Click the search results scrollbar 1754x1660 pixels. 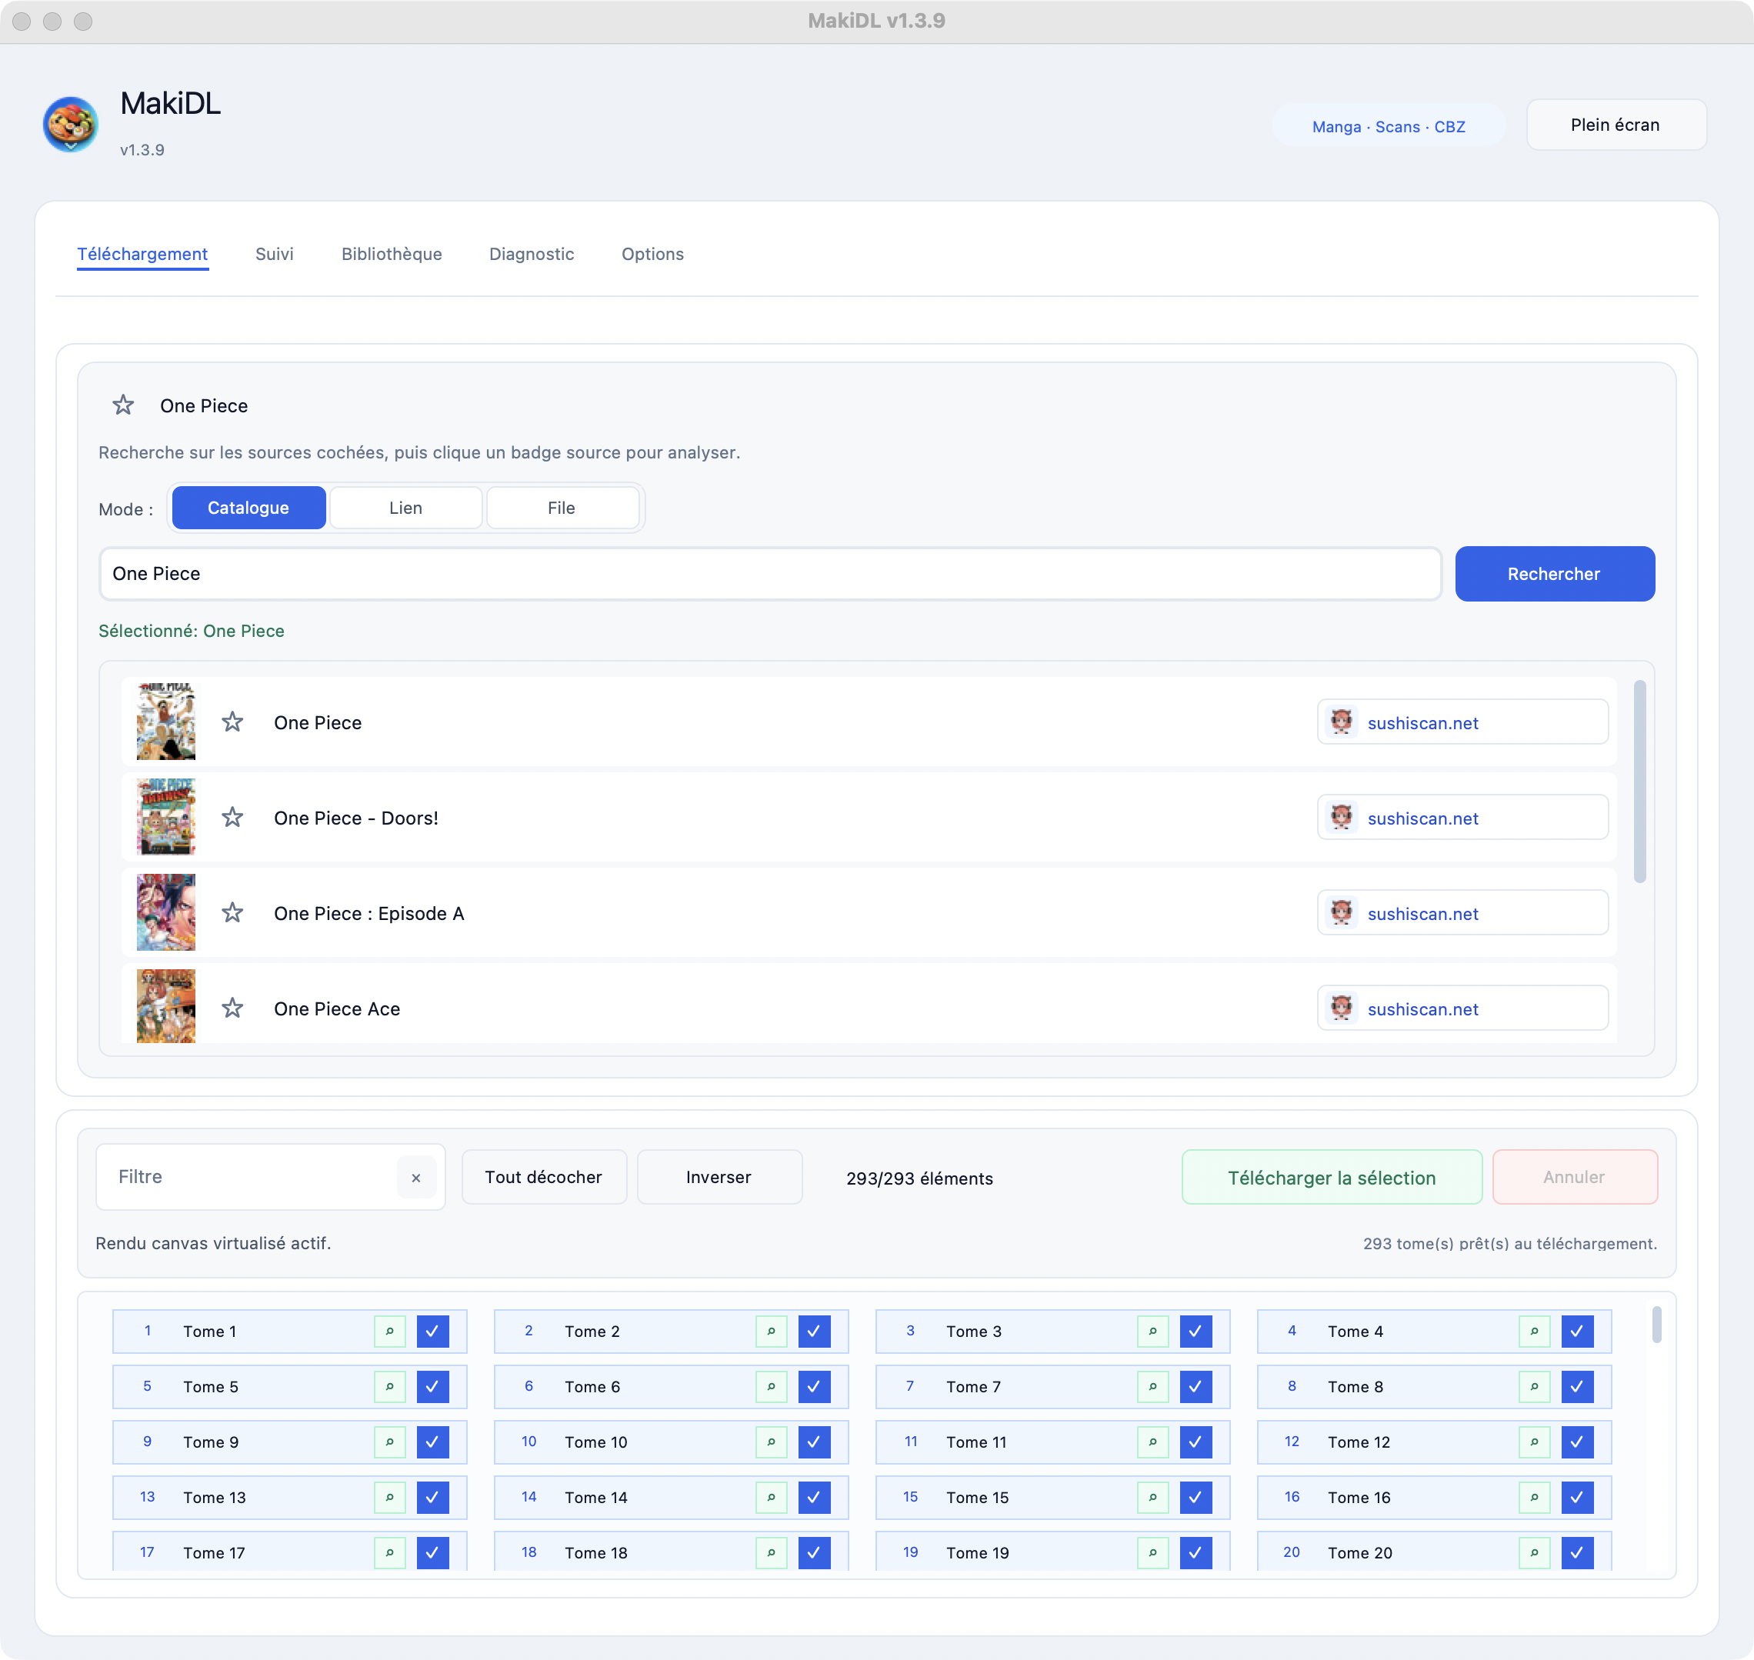(1640, 782)
